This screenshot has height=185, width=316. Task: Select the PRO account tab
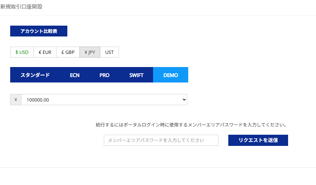[x=104, y=75]
